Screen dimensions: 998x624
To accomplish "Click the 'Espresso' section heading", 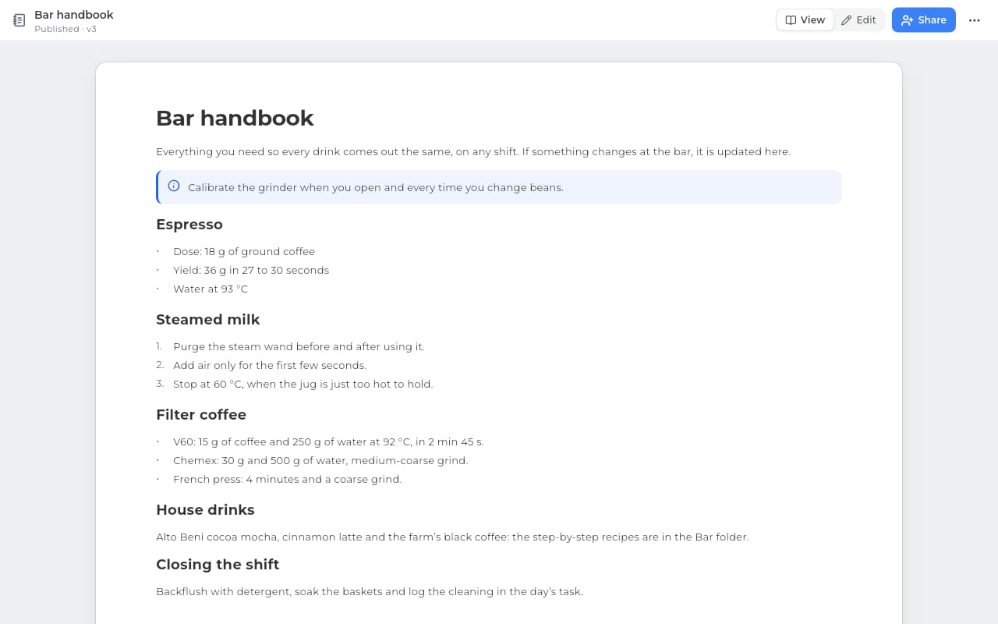I will (189, 225).
